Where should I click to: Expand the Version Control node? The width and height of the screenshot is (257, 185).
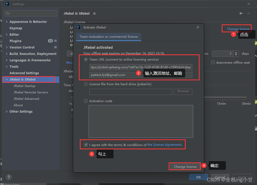click(x=7, y=47)
